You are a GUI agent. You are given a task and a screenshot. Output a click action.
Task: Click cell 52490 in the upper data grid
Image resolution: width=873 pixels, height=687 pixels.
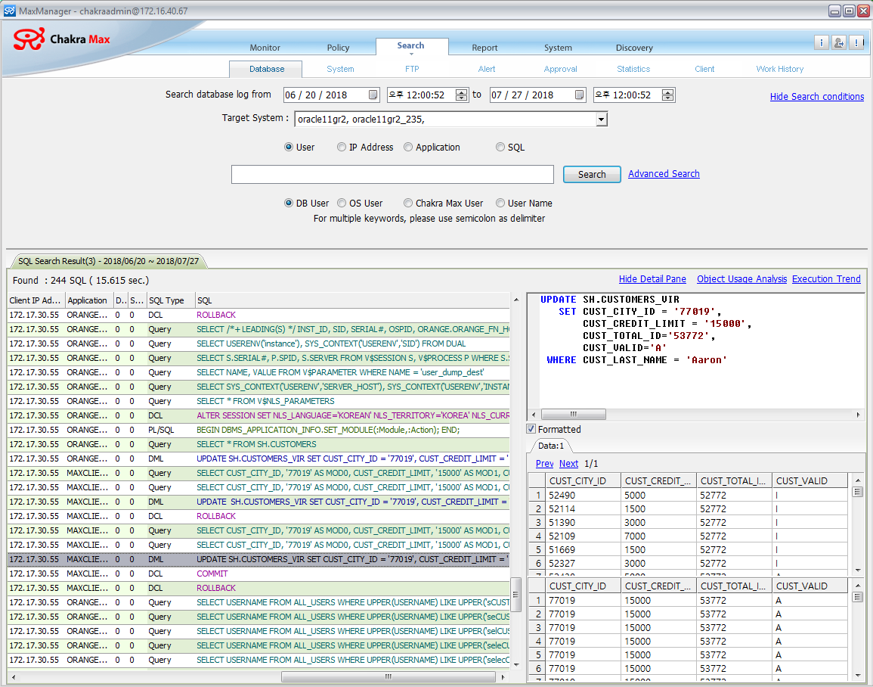(583, 496)
